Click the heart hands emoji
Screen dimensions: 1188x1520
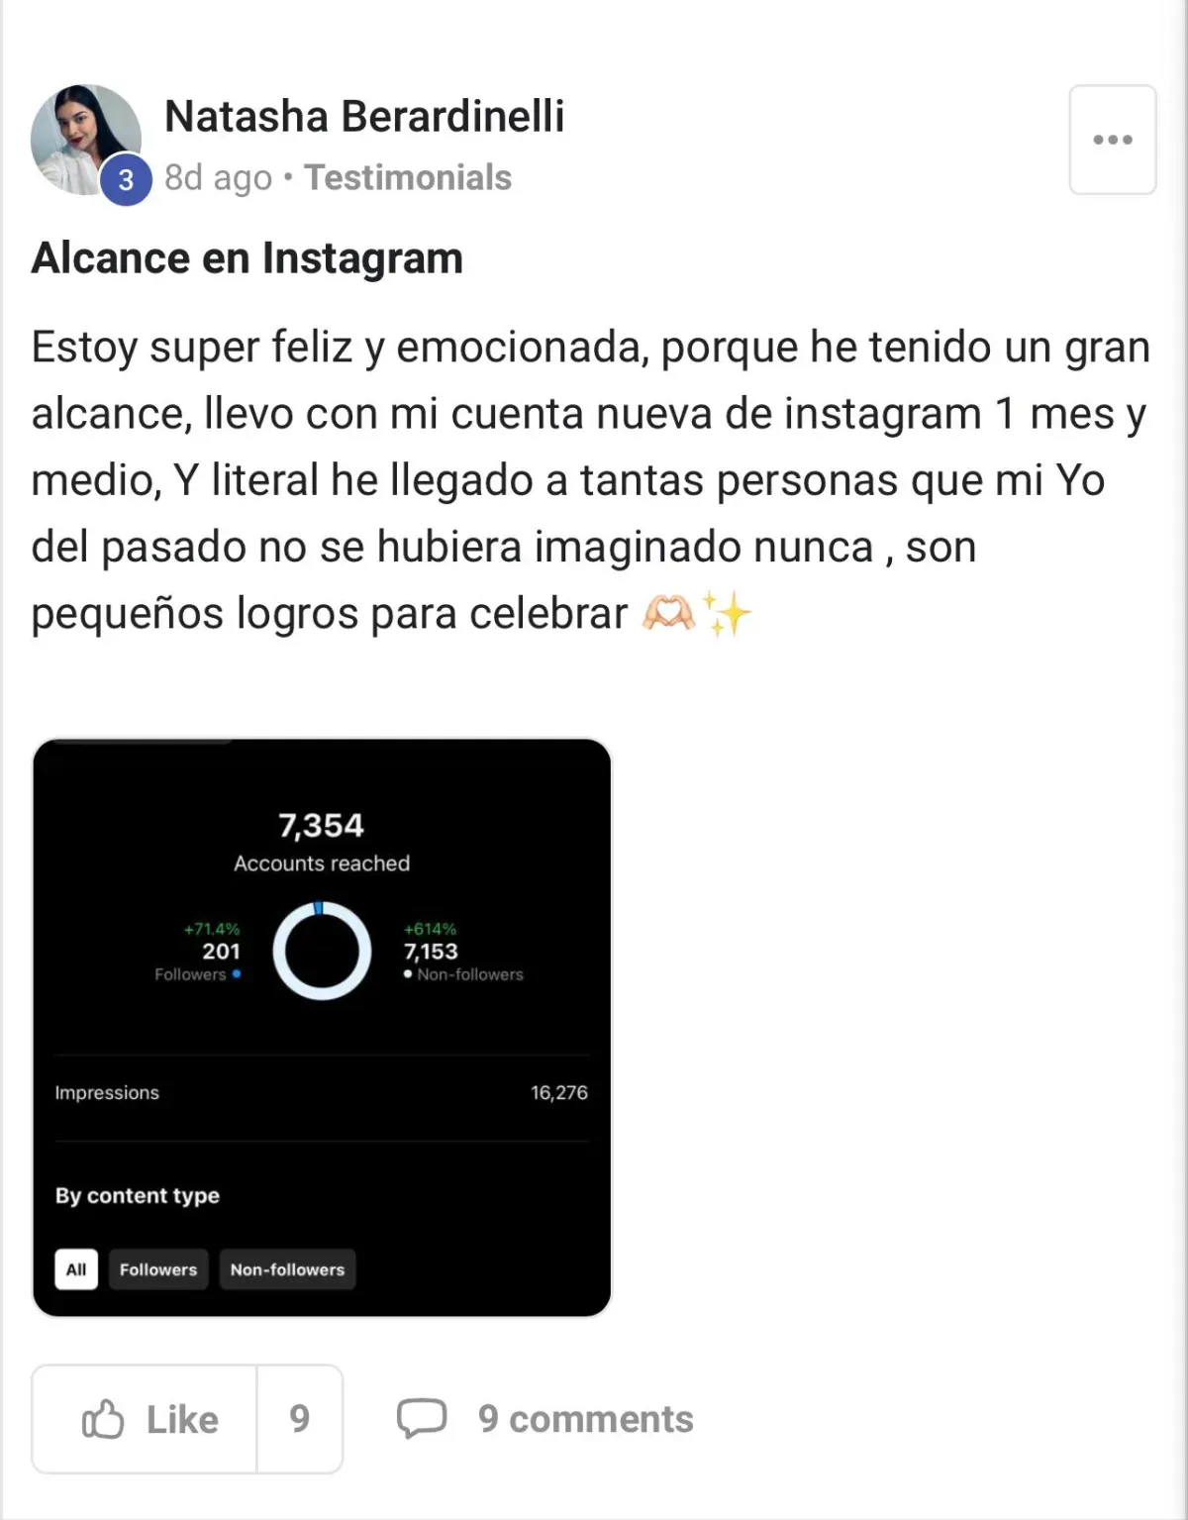coord(669,614)
